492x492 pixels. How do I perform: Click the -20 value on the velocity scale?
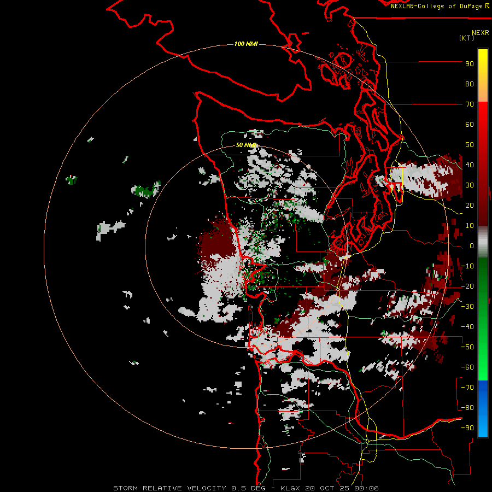pos(467,286)
